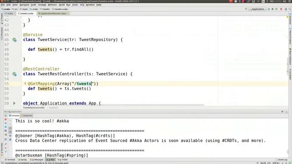Open the Project Structure icon in top toolbar

(x=286, y=9)
